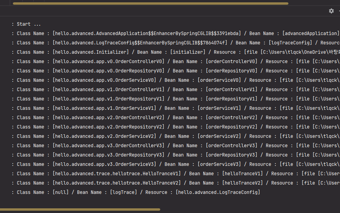Click hello.advanced.app.v0.OrderRepositoryV0 text
340x213 pixels.
point(109,70)
